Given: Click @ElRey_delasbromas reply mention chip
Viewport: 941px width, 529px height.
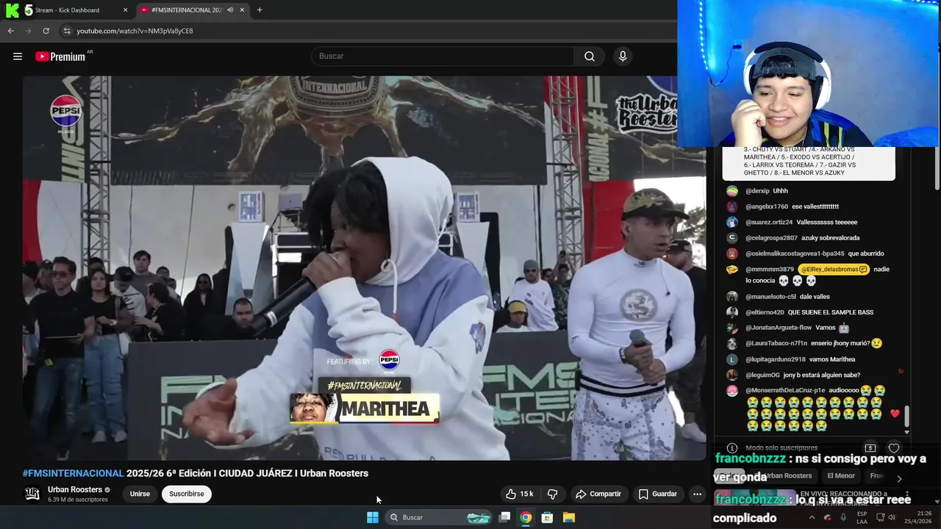Looking at the screenshot, I should coord(834,270).
